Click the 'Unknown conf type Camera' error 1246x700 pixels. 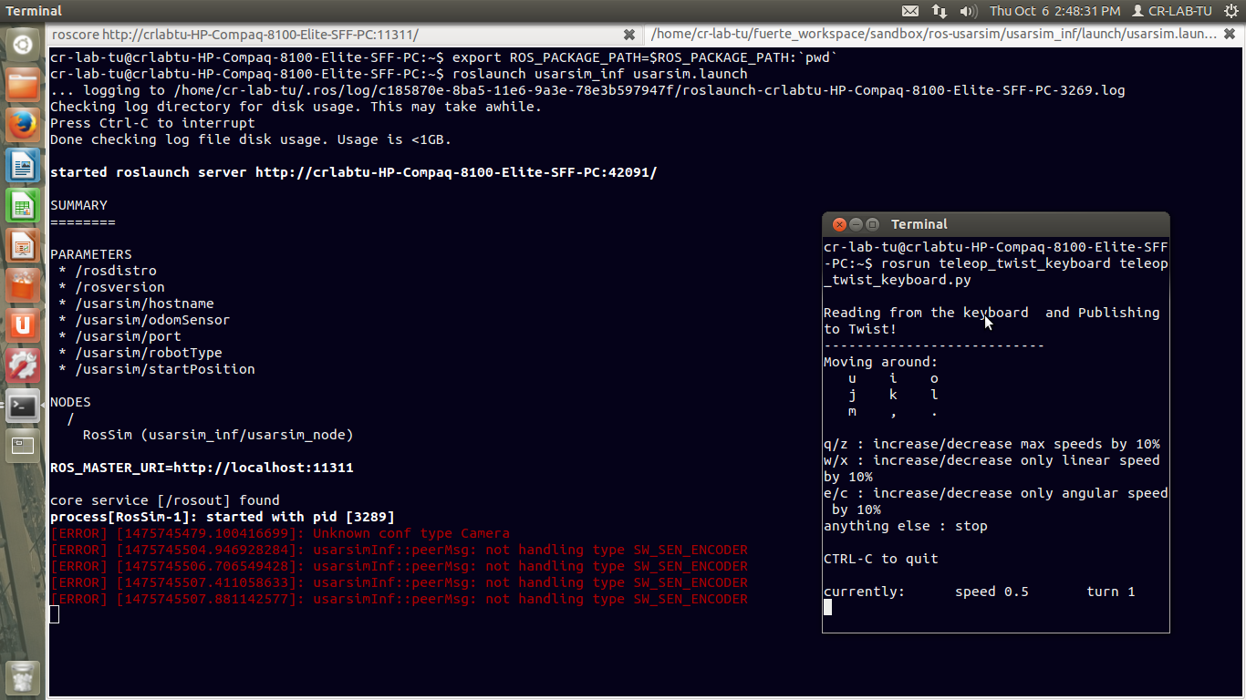coord(280,533)
